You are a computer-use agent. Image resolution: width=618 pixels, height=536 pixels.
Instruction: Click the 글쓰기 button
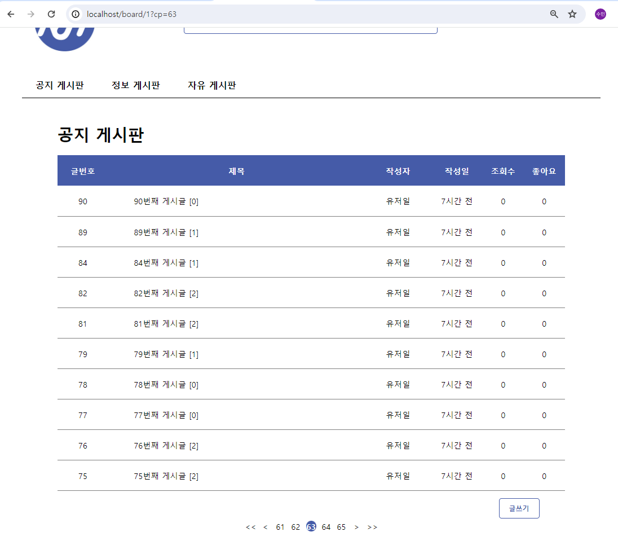coord(519,508)
